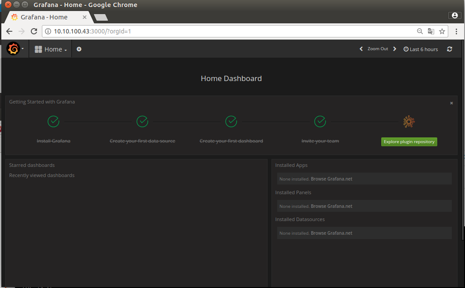Click the Chrome profile avatar button
The height and width of the screenshot is (288, 465).
pos(454,15)
